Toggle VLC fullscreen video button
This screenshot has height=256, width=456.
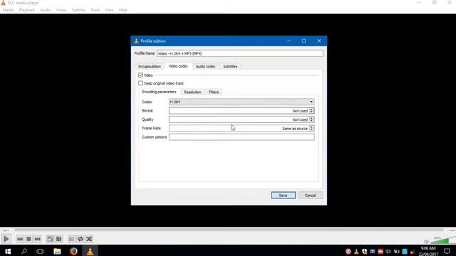click(x=51, y=239)
